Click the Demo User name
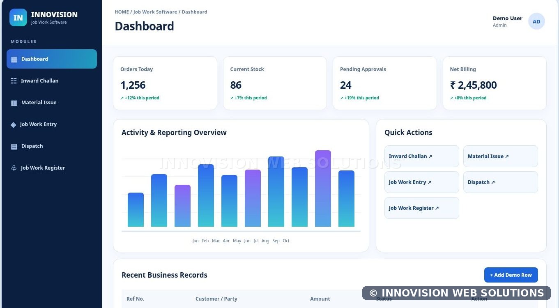Viewport: 559px width, 308px height. click(508, 18)
